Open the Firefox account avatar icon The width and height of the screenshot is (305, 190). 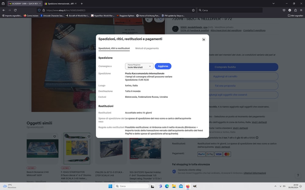point(290,10)
